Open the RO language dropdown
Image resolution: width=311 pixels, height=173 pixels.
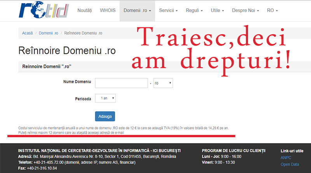273,10
